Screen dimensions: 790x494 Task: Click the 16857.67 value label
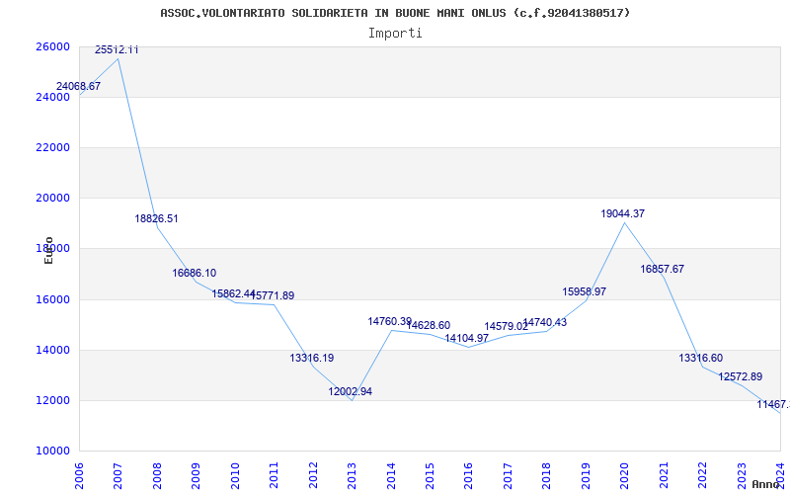(x=662, y=269)
